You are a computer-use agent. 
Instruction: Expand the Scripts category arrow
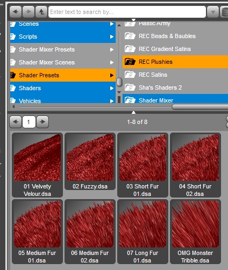tap(112, 37)
